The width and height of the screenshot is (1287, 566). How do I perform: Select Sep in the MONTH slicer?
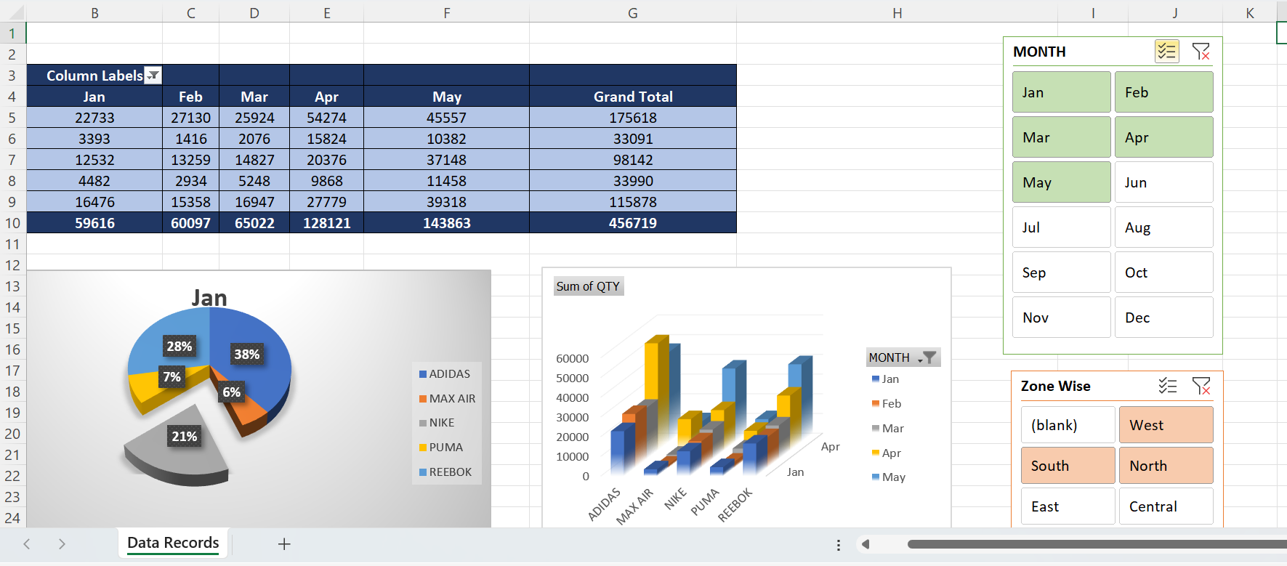pyautogui.click(x=1062, y=272)
